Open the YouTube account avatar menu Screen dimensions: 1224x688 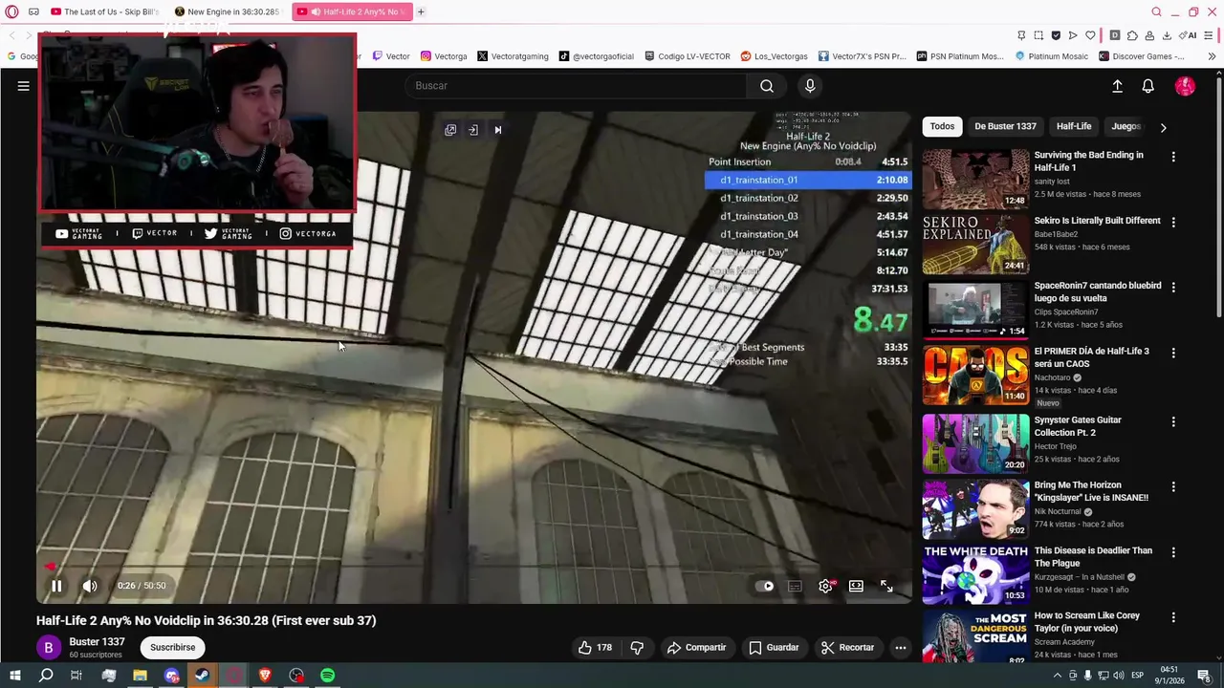(1185, 86)
